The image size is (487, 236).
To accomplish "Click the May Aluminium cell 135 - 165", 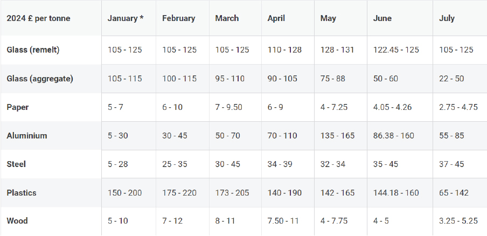I will 337,136.
